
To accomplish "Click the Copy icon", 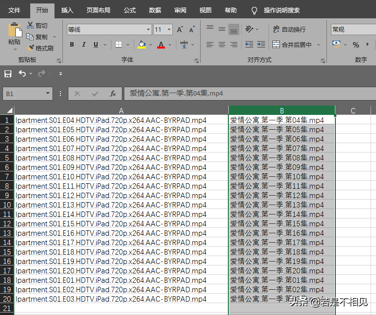I will pos(30,37).
